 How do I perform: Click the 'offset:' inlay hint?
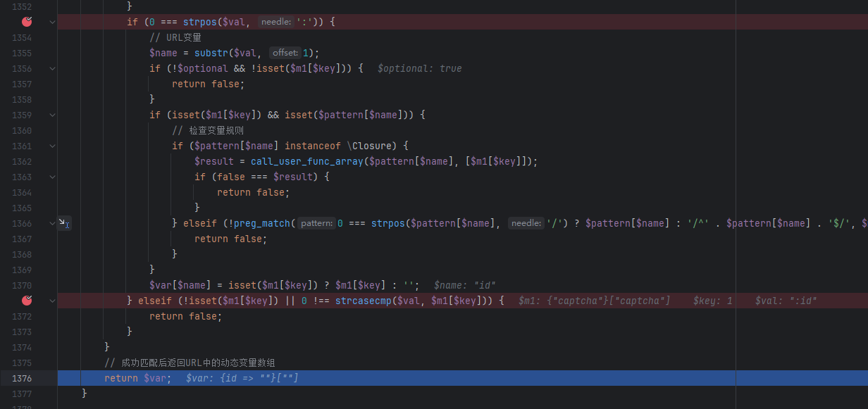(285, 53)
